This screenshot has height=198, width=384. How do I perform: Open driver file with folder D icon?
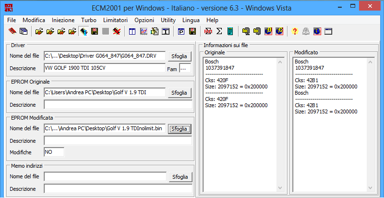pyautogui.click(x=39, y=31)
